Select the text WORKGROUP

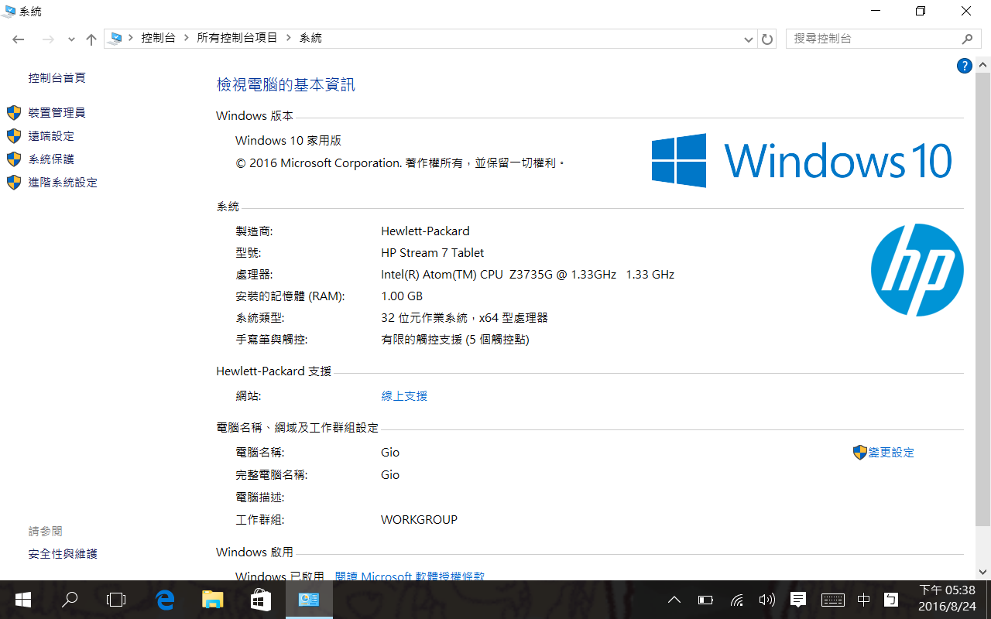(419, 520)
